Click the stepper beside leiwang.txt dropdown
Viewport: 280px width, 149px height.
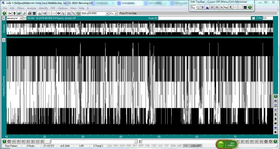tap(24, 18)
